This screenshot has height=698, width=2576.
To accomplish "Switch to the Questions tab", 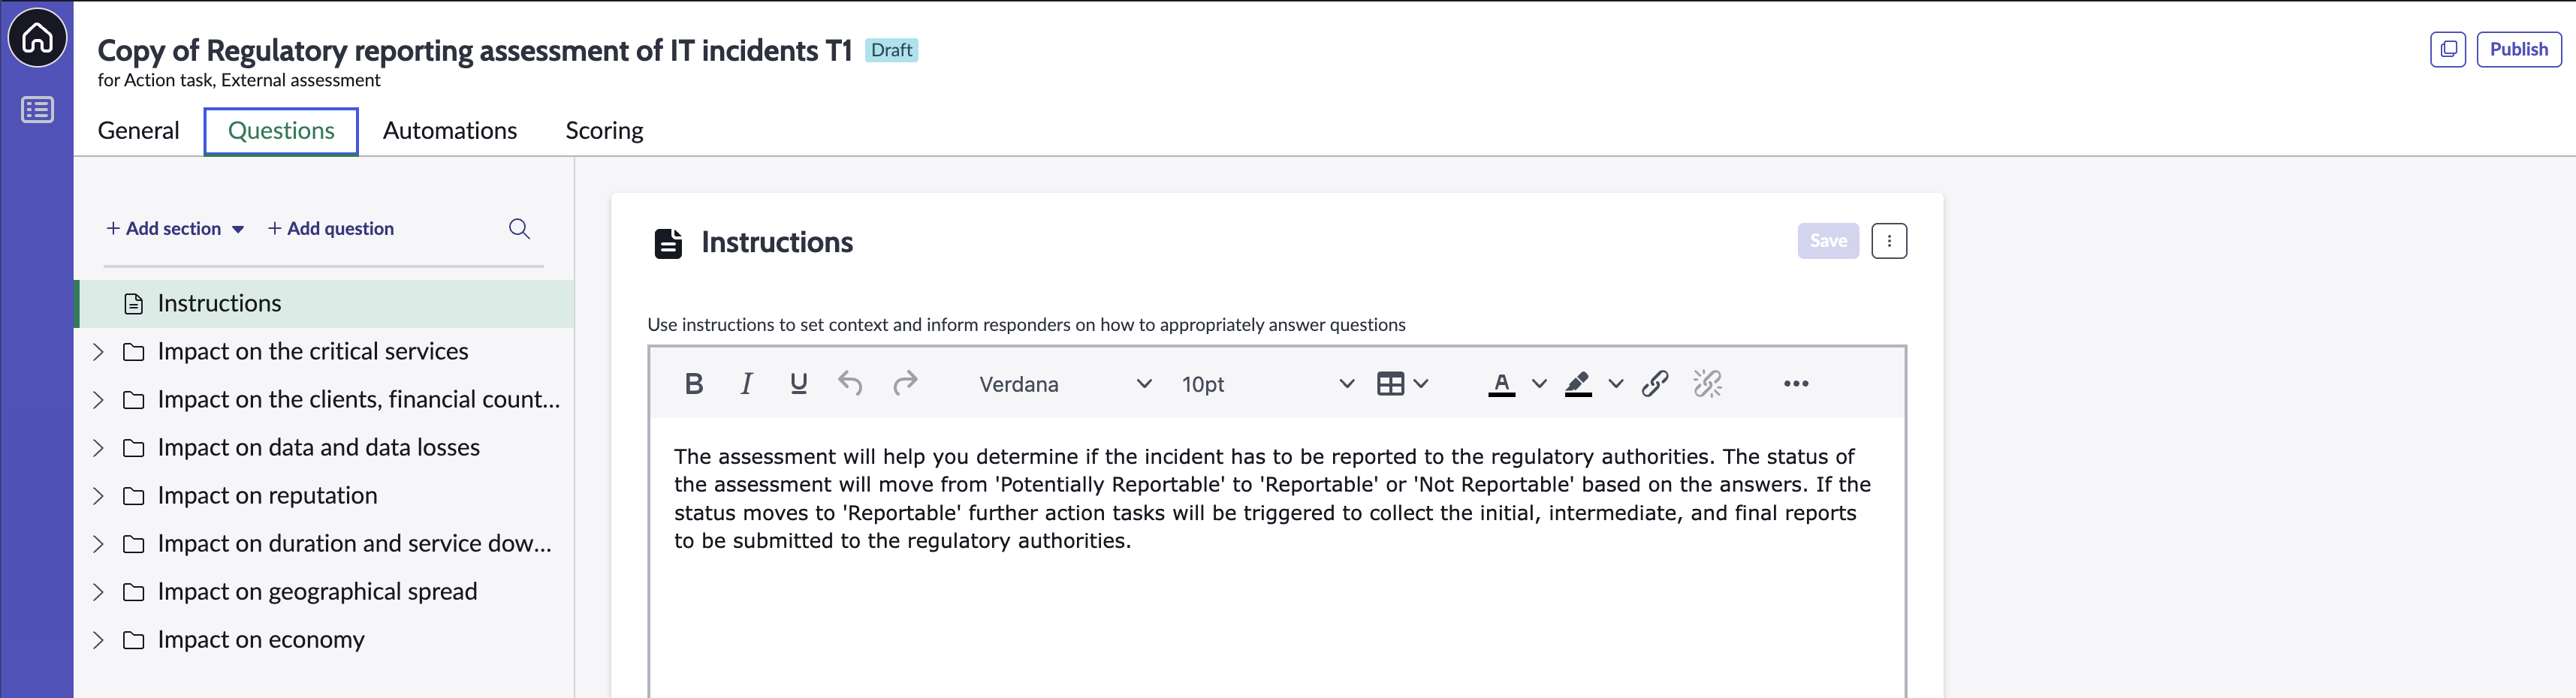I will point(281,131).
